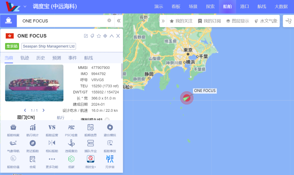Switch to the 轨迹 track tab
This screenshot has width=294, height=175.
click(25, 58)
